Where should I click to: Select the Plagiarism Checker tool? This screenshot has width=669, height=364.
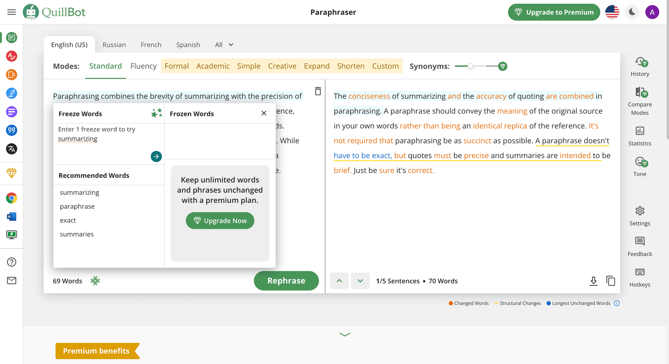click(x=11, y=75)
